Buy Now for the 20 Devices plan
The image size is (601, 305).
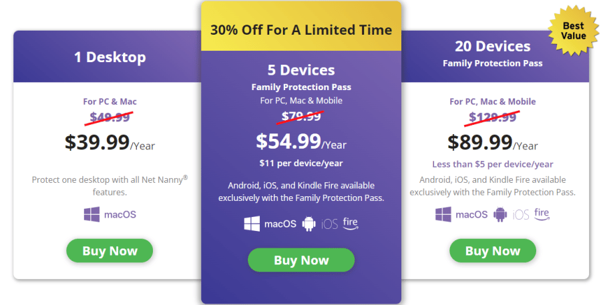pyautogui.click(x=493, y=250)
